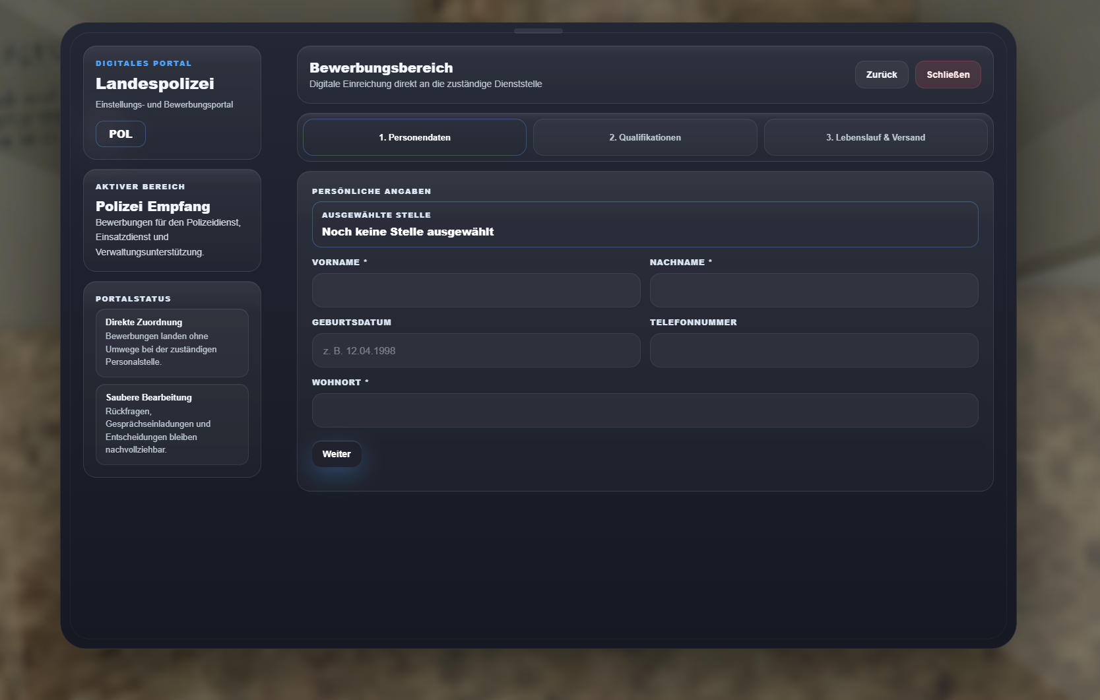Click the Portalstatus label

pos(133,299)
